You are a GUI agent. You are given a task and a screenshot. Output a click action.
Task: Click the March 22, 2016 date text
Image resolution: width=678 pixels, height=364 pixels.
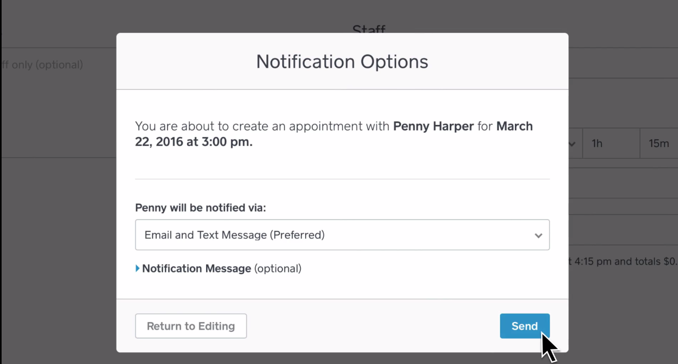169,142
